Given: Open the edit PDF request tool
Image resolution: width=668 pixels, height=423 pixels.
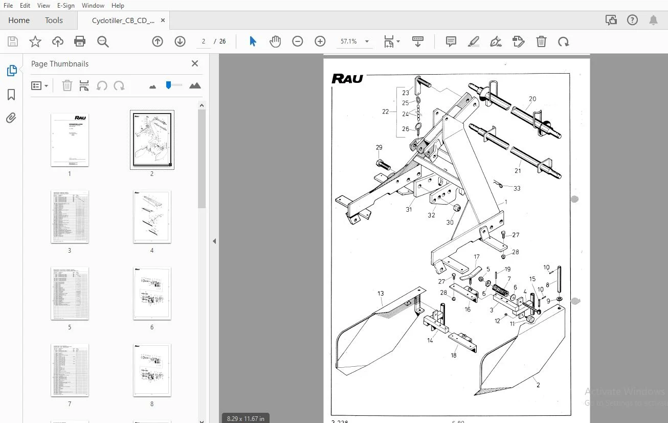Looking at the screenshot, I should tap(519, 41).
